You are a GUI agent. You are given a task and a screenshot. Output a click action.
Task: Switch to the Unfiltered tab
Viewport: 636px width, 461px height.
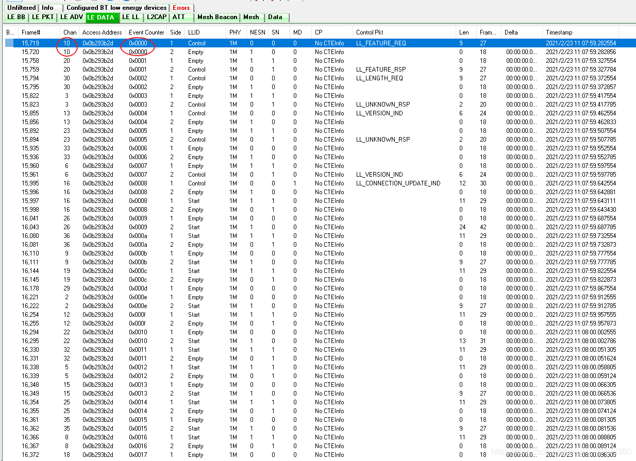click(21, 8)
